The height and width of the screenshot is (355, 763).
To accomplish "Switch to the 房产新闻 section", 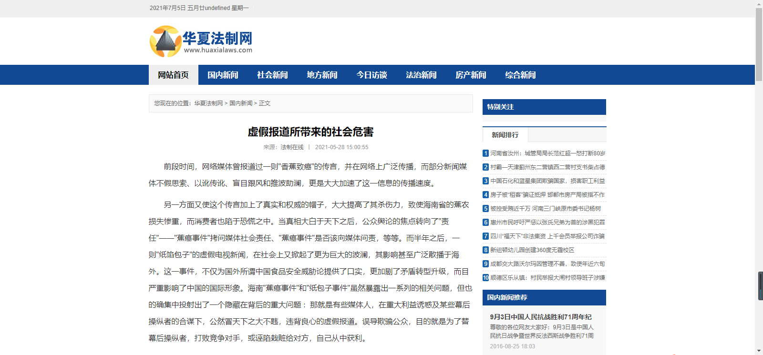I will [471, 75].
